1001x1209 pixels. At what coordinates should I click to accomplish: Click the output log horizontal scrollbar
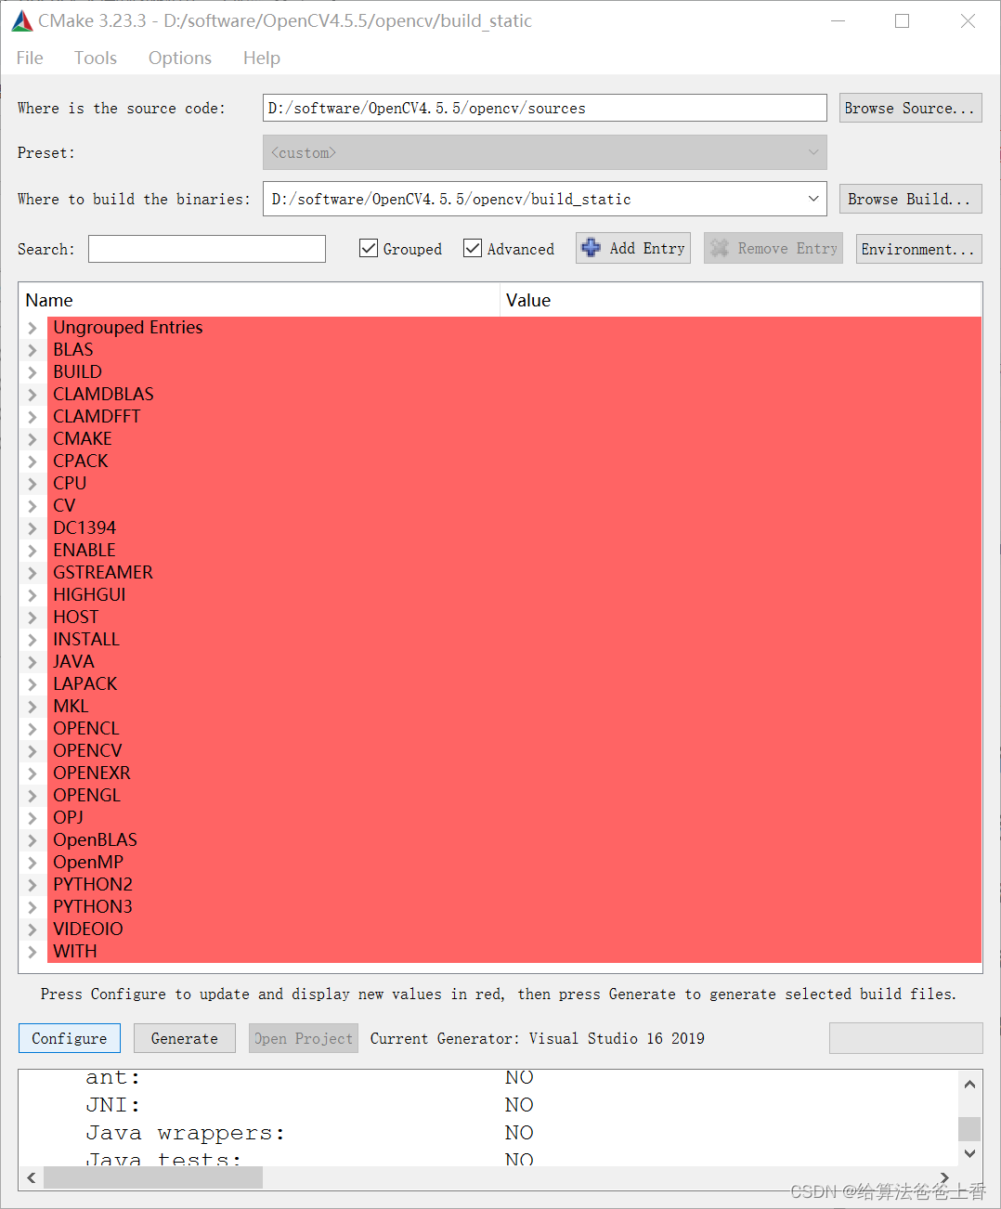point(153,1177)
